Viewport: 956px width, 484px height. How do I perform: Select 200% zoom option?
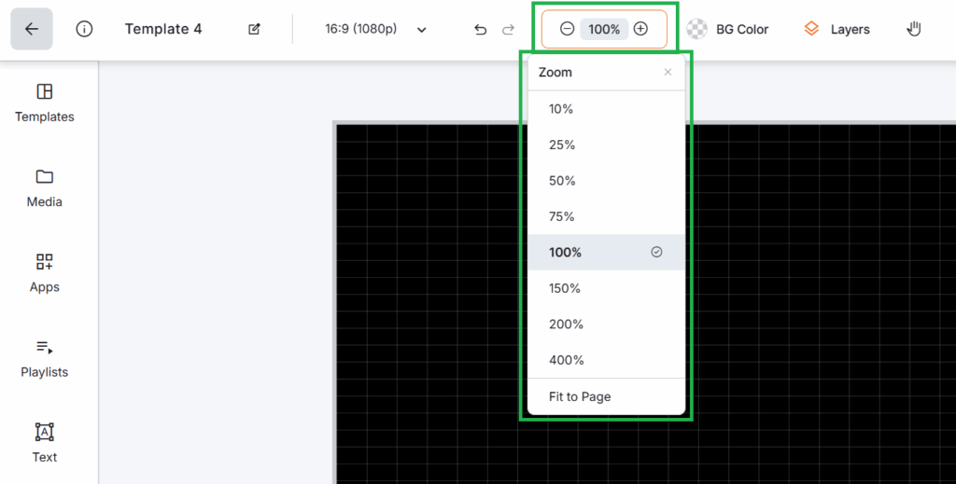pyautogui.click(x=566, y=325)
